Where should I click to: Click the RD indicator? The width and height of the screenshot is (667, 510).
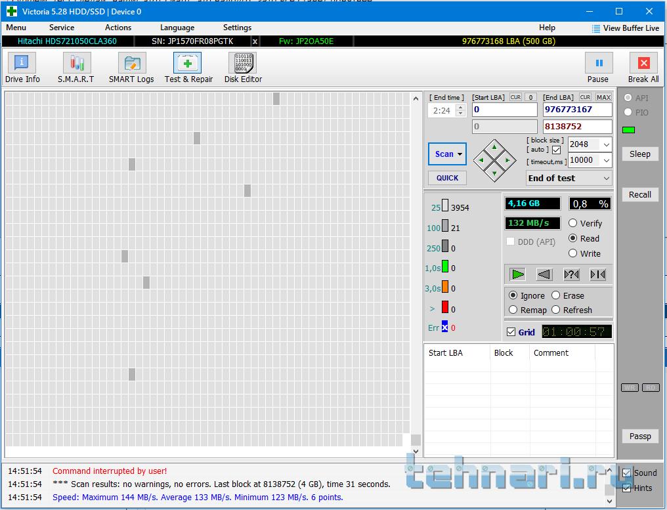[x=651, y=387]
